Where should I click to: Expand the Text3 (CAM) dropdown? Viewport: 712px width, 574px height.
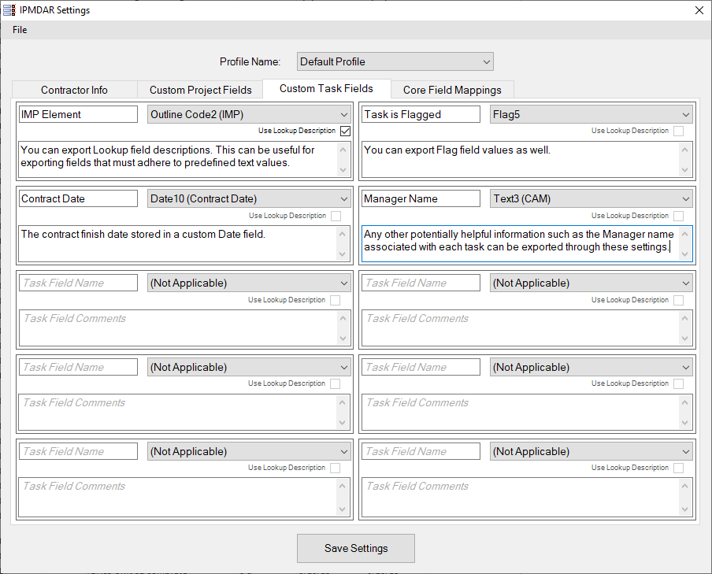tap(591, 198)
